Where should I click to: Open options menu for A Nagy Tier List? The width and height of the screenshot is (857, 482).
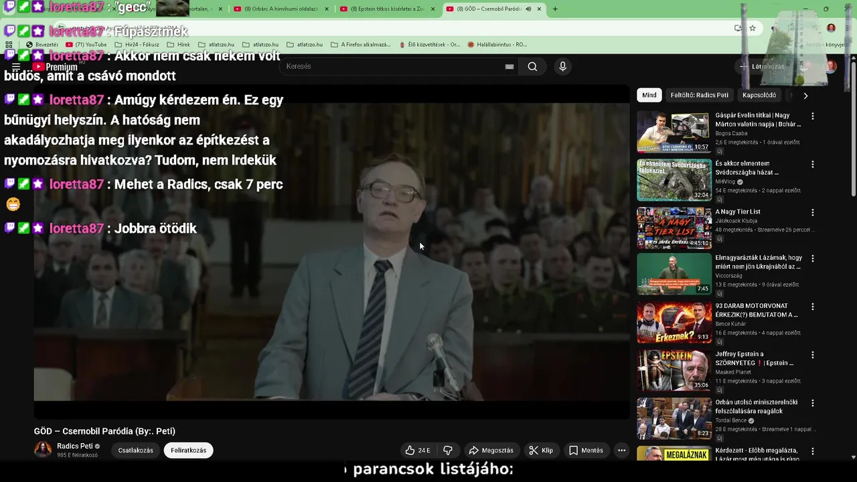[x=813, y=212]
